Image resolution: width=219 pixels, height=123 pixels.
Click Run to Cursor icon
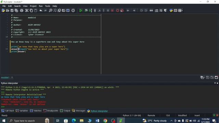coord(90,11)
